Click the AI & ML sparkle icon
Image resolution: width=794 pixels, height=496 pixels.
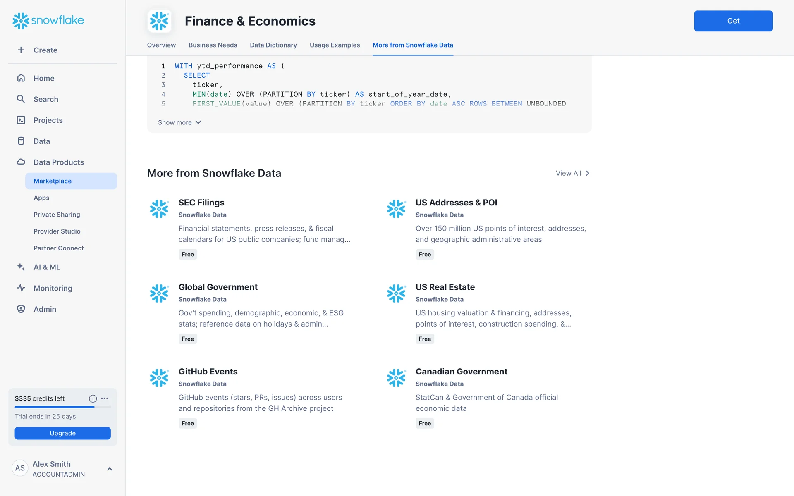pos(21,267)
